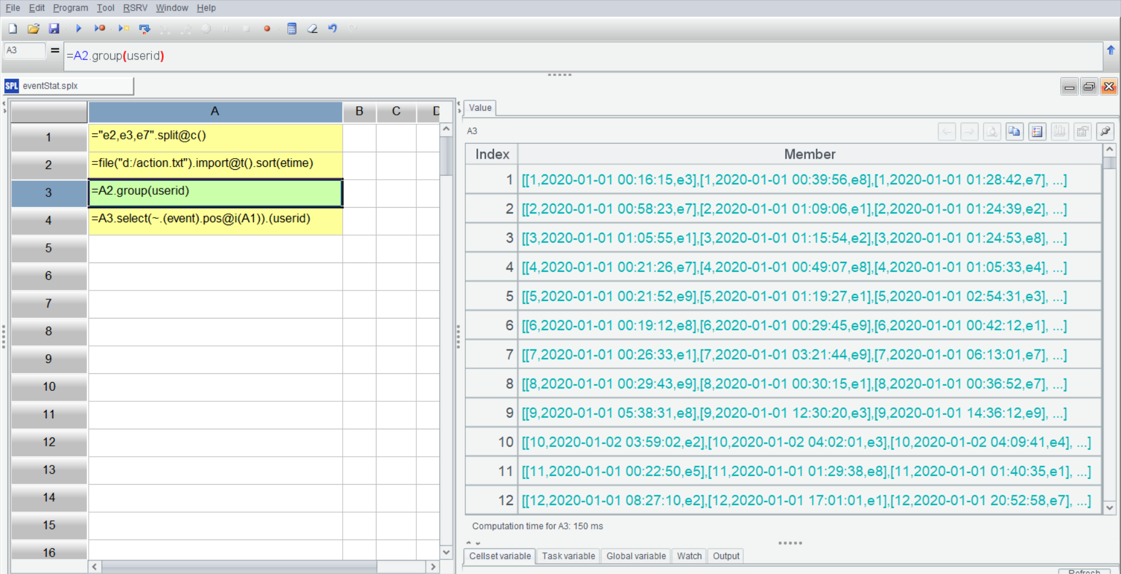Undo the last edit with the undo arrow
The image size is (1121, 574).
point(332,29)
